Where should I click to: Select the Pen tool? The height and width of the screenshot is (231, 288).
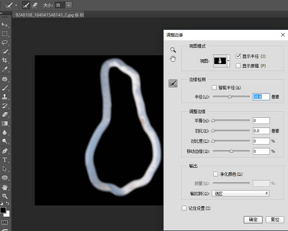tap(5, 151)
